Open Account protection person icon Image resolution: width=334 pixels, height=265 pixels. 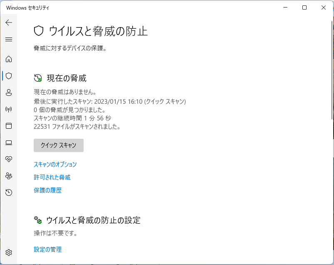(9, 92)
